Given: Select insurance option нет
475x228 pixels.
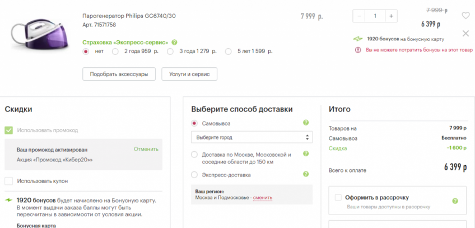Looking at the screenshot, I should (86, 52).
